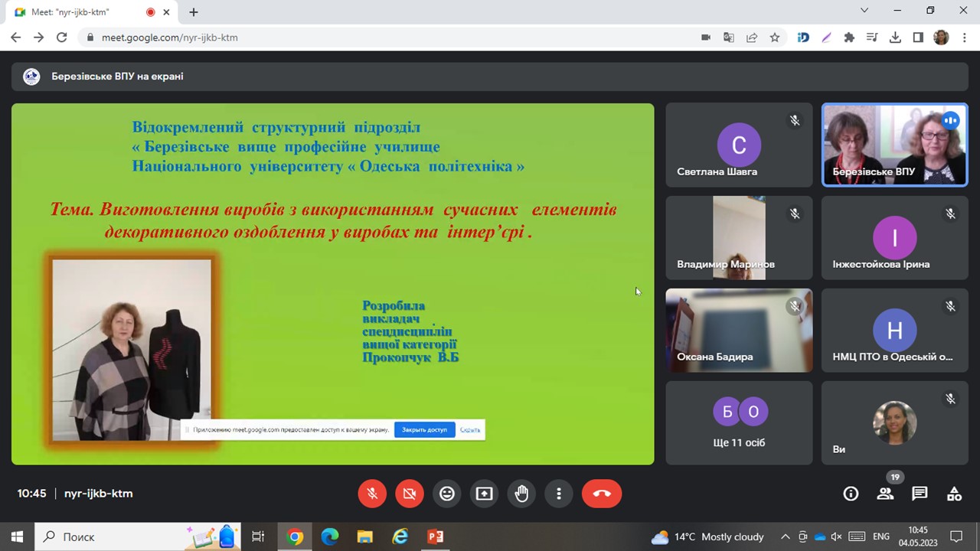Open PowerPoint from the taskbar
The image size is (980, 551).
pyautogui.click(x=435, y=536)
